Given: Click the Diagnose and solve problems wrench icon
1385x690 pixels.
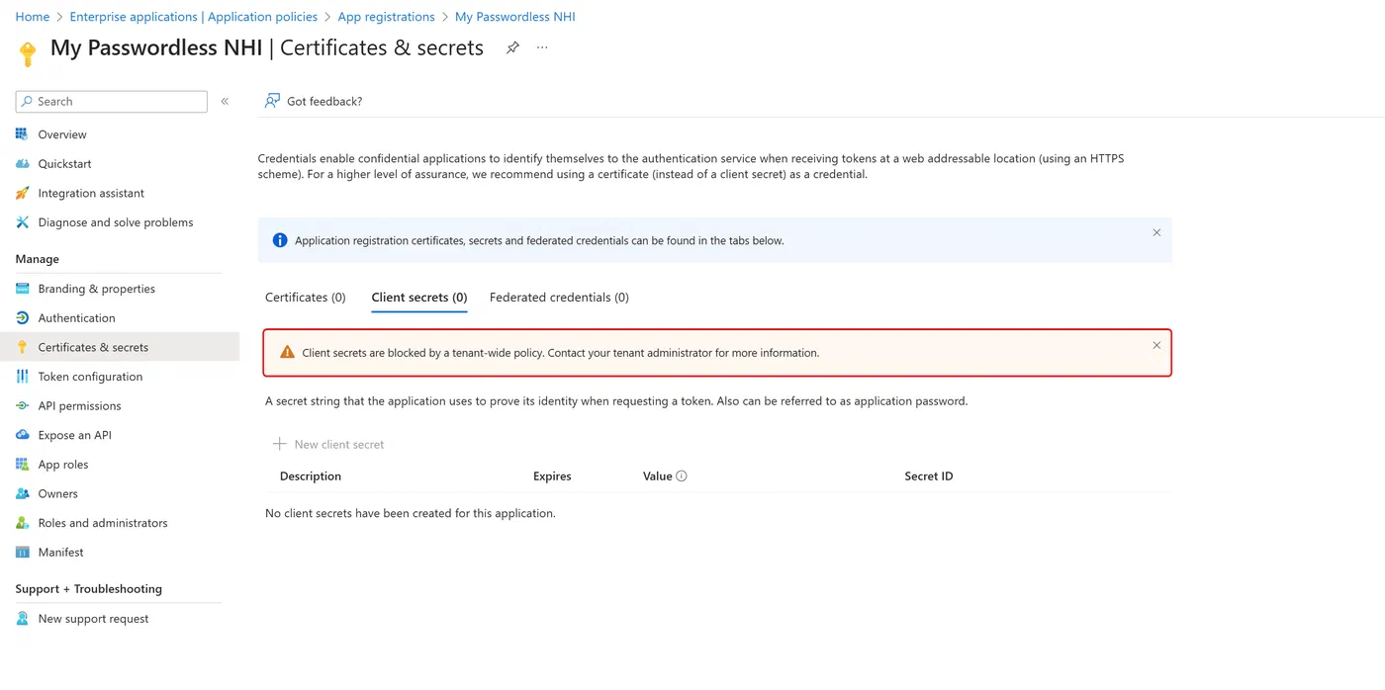Looking at the screenshot, I should click(x=22, y=222).
